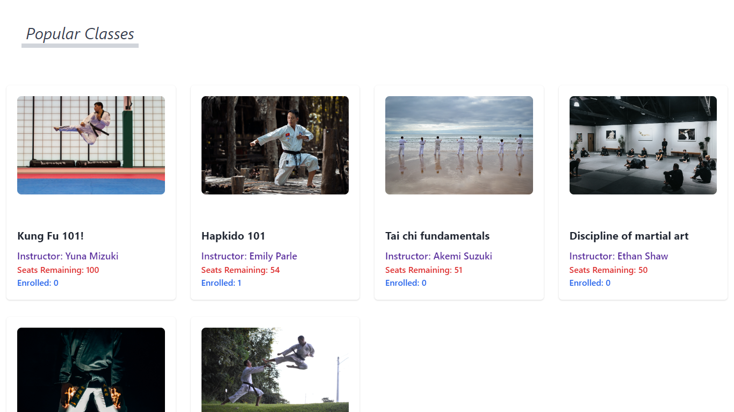Open the Kung Fu 101! title
Image resolution: width=734 pixels, height=412 pixels.
[x=51, y=236]
